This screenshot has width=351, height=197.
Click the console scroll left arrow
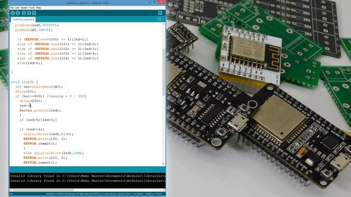[x=11, y=190]
